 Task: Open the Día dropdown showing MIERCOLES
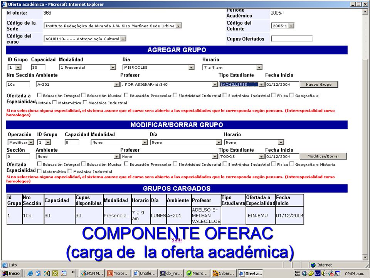(158, 67)
